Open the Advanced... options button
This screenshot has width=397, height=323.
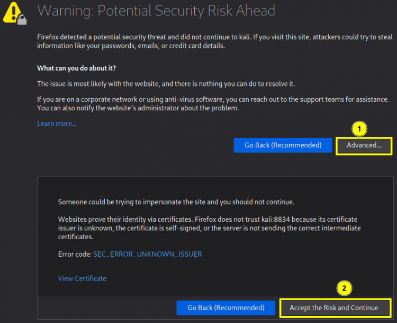[364, 146]
